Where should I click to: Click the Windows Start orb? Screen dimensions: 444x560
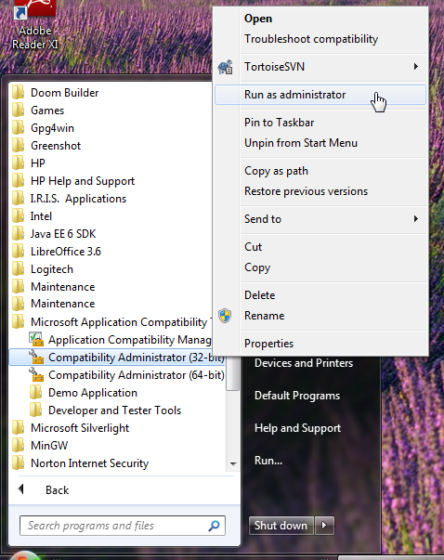click(24, 555)
